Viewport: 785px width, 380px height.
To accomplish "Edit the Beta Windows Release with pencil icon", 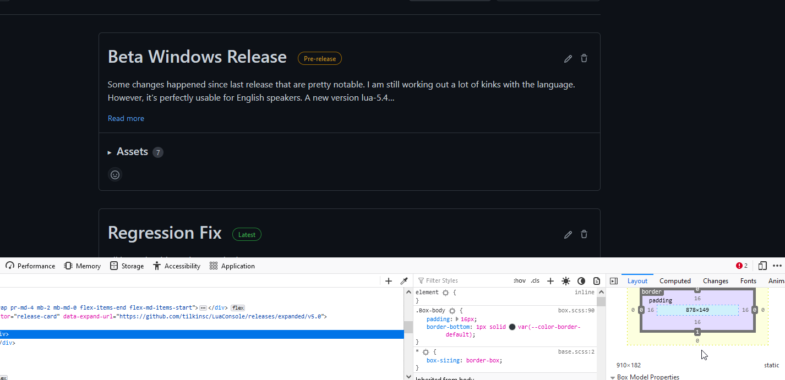I will point(568,58).
